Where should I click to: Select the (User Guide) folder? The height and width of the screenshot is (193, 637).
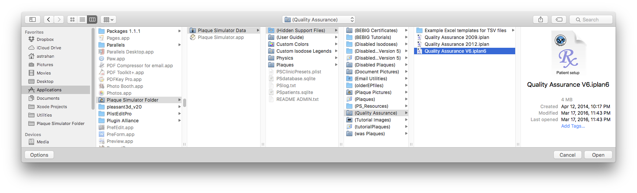pyautogui.click(x=290, y=37)
